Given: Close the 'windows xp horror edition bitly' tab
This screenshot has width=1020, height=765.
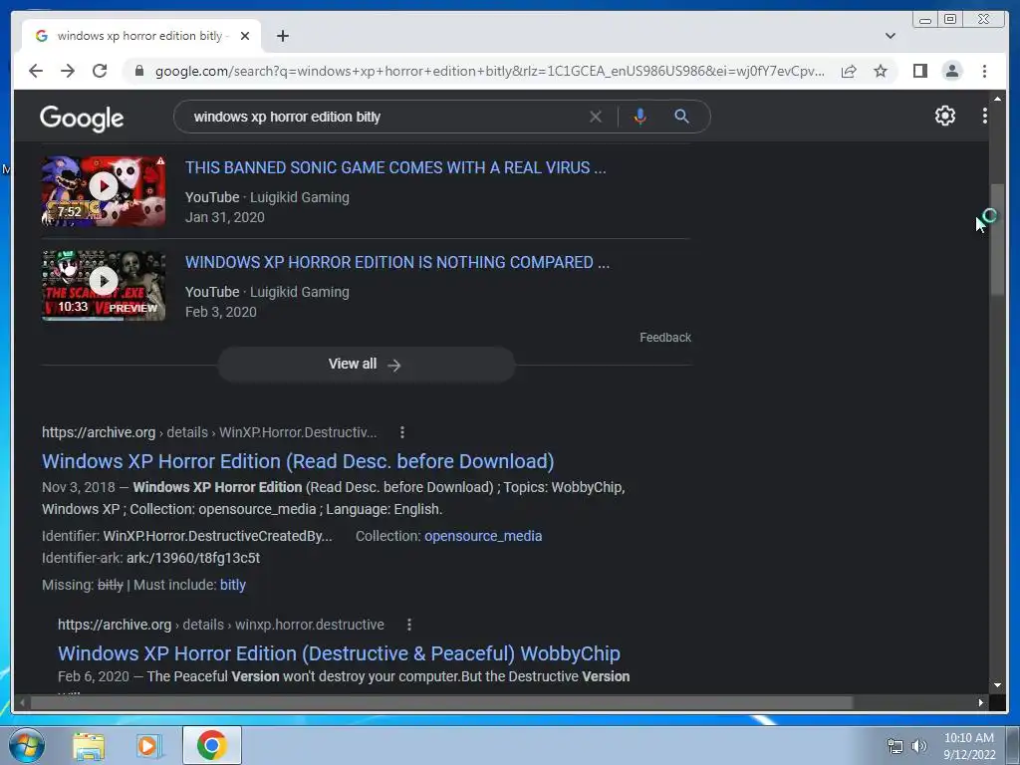Looking at the screenshot, I should tap(245, 36).
